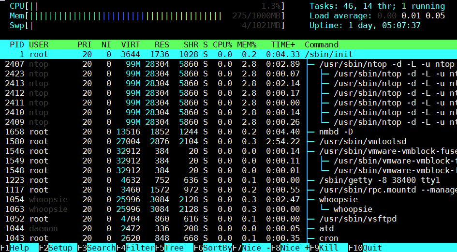Select the ntop thread with PID 2413
The height and width of the screenshot is (252, 457).
point(228,83)
